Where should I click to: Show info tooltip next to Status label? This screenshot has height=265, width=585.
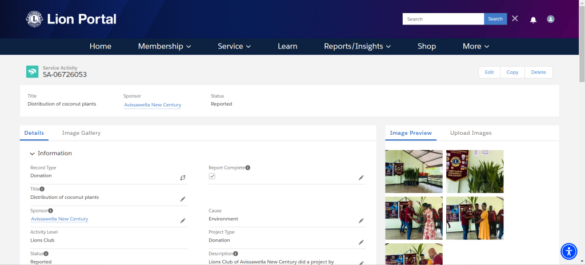pyautogui.click(x=46, y=254)
